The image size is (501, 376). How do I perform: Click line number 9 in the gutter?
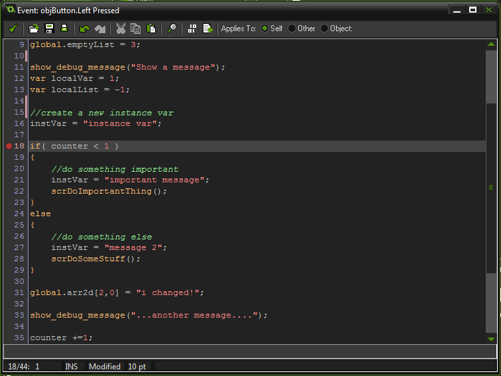(x=22, y=45)
